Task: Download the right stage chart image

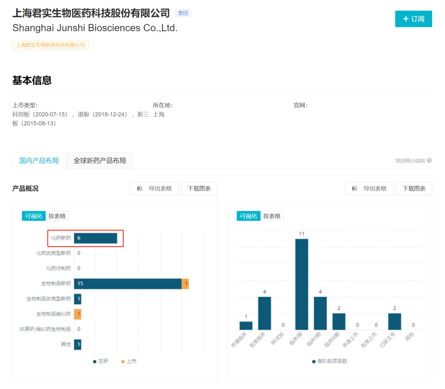Action: point(414,189)
